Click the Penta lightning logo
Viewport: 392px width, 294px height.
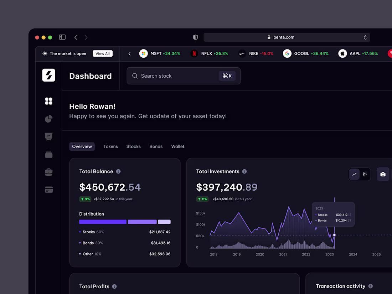(x=48, y=75)
